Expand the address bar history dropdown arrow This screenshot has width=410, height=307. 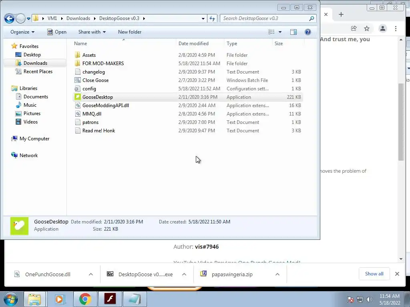point(203,18)
